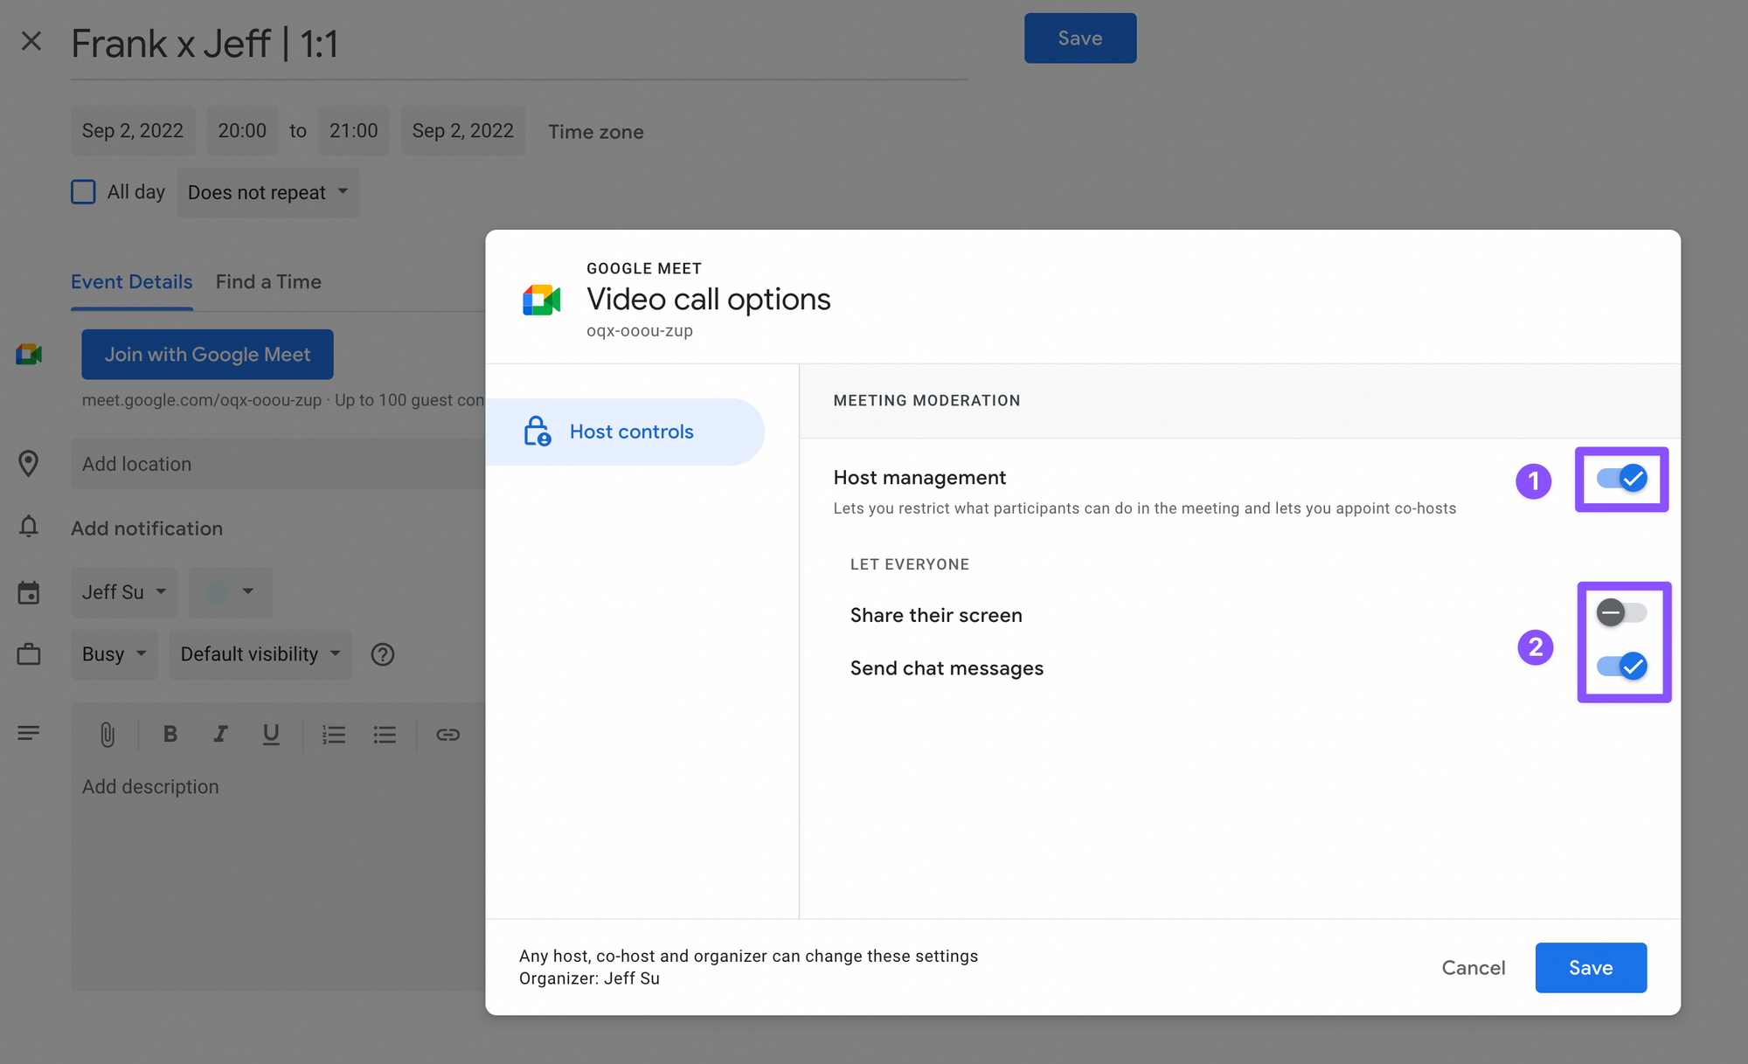This screenshot has height=1064, width=1748.
Task: Click the insert link icon
Action: click(447, 735)
